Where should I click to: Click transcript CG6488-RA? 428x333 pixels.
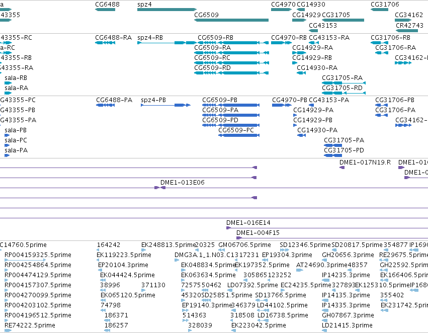click(113, 37)
